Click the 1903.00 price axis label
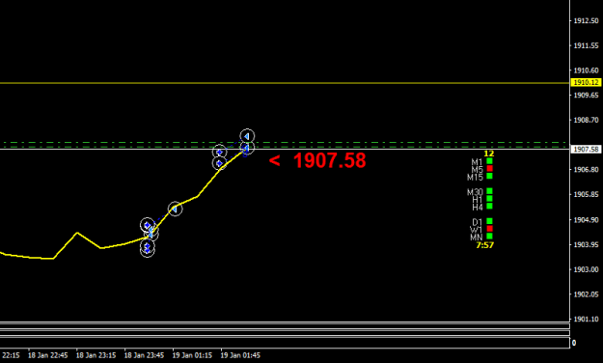The width and height of the screenshot is (603, 363). [x=586, y=269]
